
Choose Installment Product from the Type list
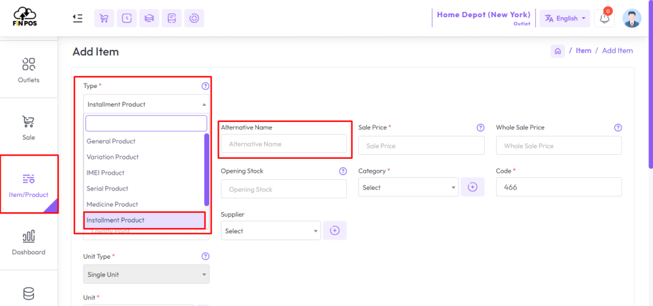pos(144,220)
